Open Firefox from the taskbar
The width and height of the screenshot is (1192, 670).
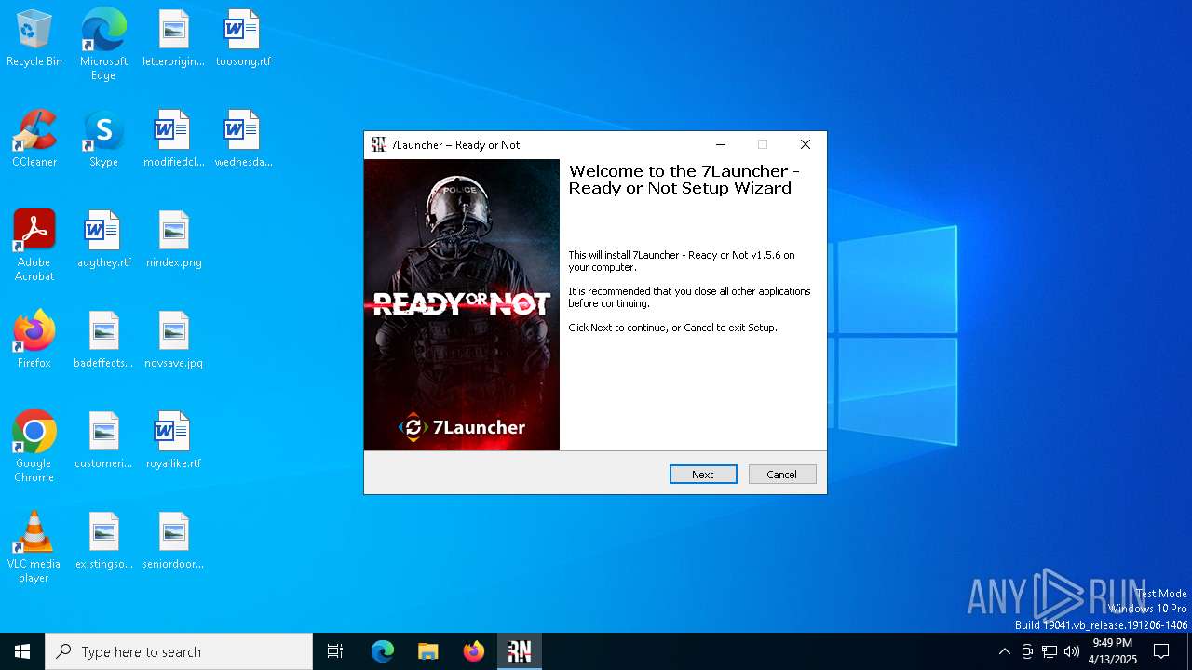point(474,651)
